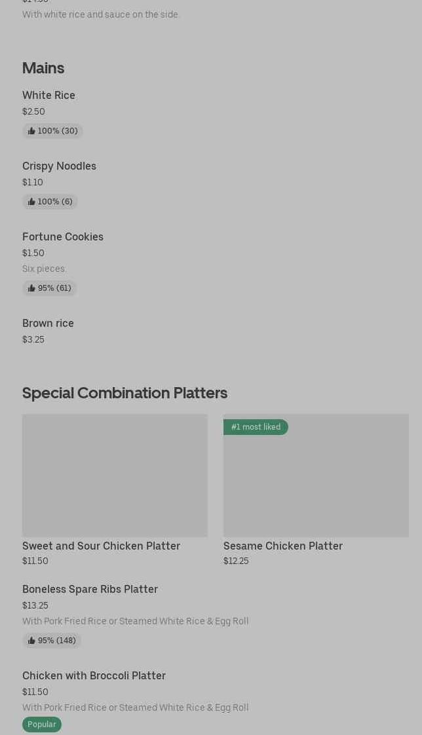Click the Popular badge under Chicken with Broccoli
This screenshot has height=735, width=422.
tap(42, 725)
